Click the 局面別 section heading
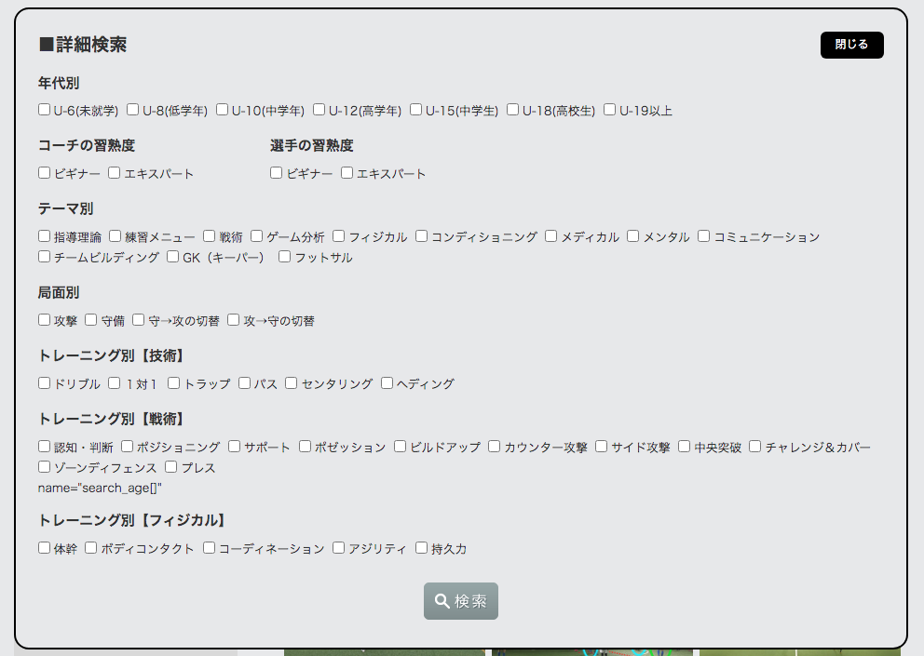Image resolution: width=924 pixels, height=656 pixels. coord(59,293)
